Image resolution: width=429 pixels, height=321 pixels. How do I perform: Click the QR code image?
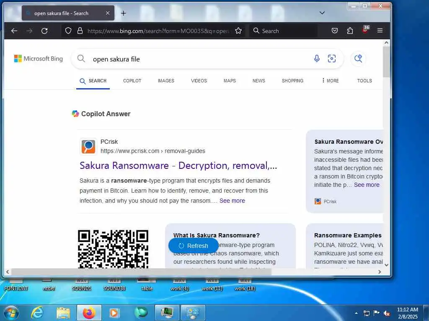[x=113, y=249]
